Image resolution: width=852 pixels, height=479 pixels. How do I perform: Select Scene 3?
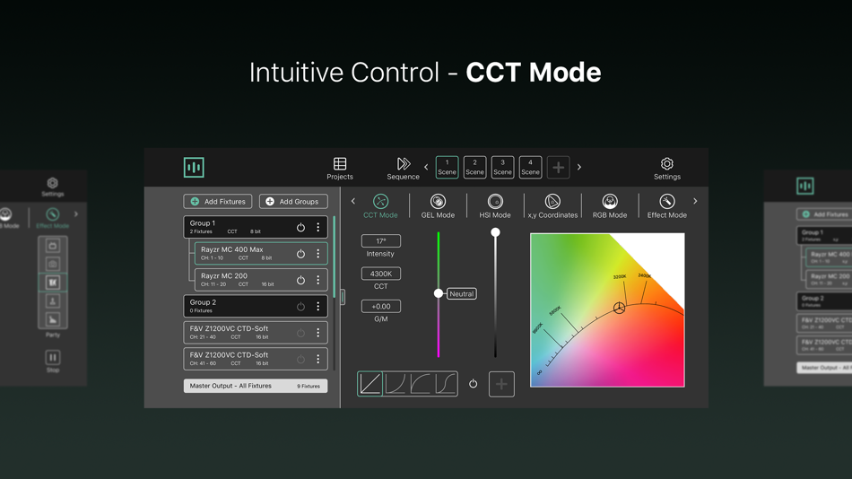point(502,168)
